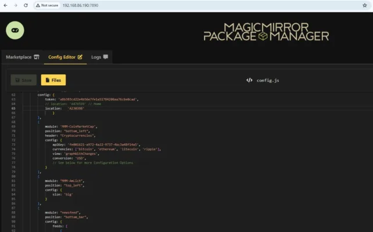Click the browser forward arrow
This screenshot has height=232, width=373.
coord(16,5)
